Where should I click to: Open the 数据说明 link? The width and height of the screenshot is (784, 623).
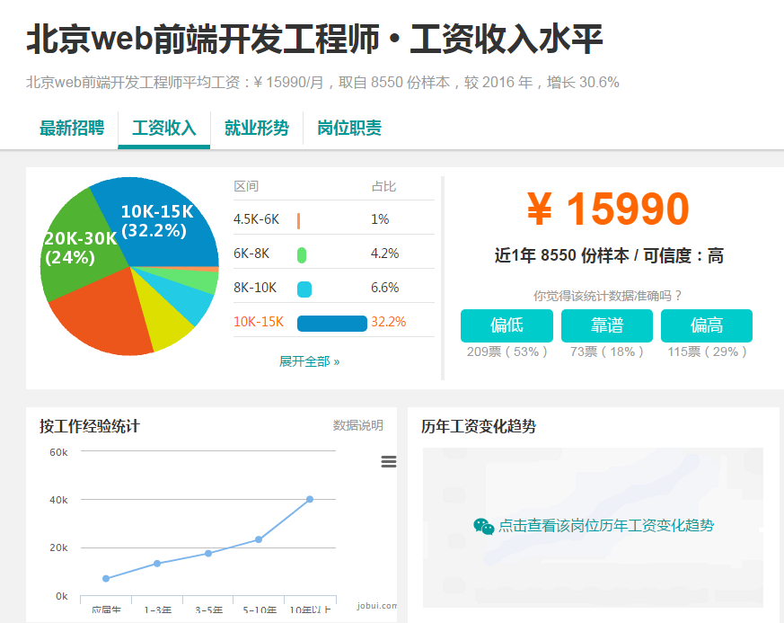(357, 425)
